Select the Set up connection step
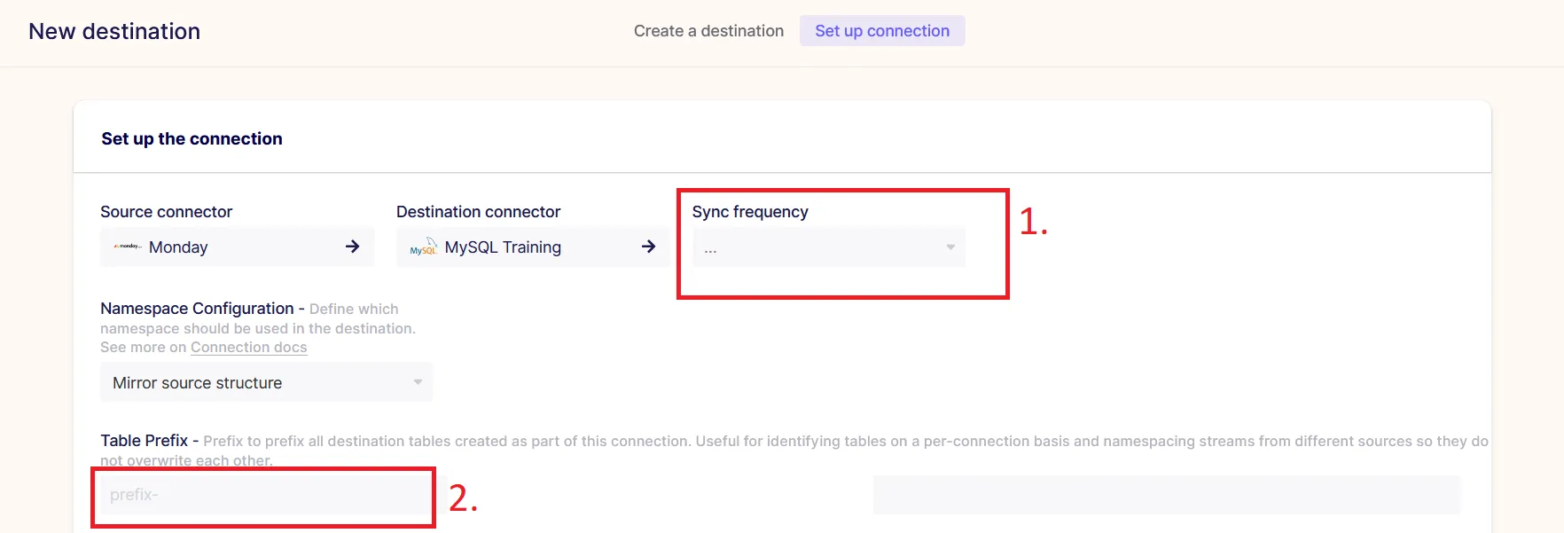 [882, 31]
